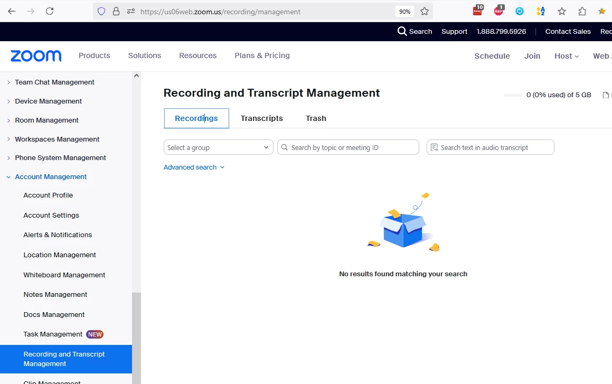
Task: Open the translate extension icon with stars
Action: 541,11
